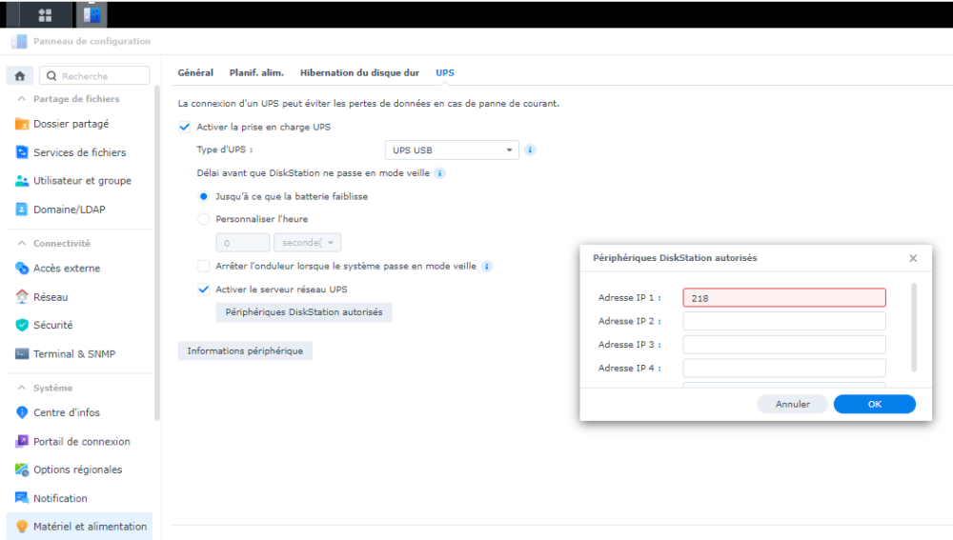Viewport: 953px width, 540px height.
Task: Click the Adresse IP 1 field
Action: (x=784, y=298)
